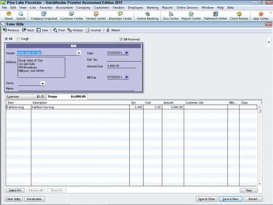Click the Save toolbar icon
This screenshot has height=205, width=273.
tap(43, 30)
